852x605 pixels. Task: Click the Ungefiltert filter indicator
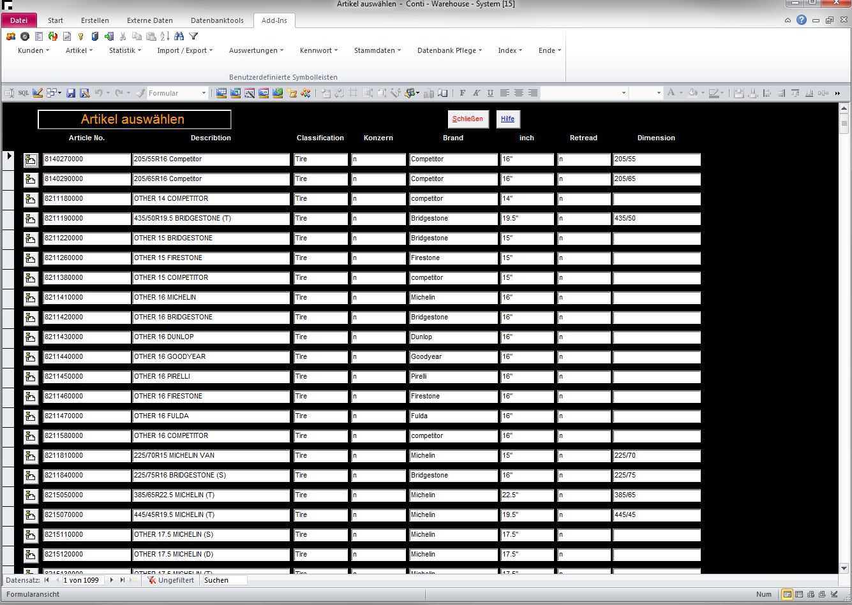click(x=171, y=580)
